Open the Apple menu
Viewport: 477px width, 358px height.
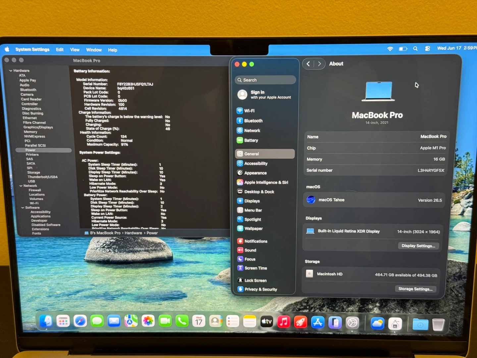pyautogui.click(x=7, y=49)
